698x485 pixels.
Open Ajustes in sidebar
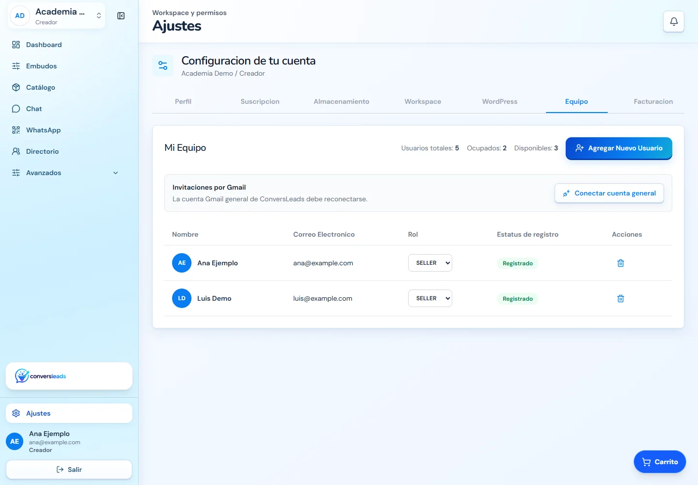coord(69,413)
